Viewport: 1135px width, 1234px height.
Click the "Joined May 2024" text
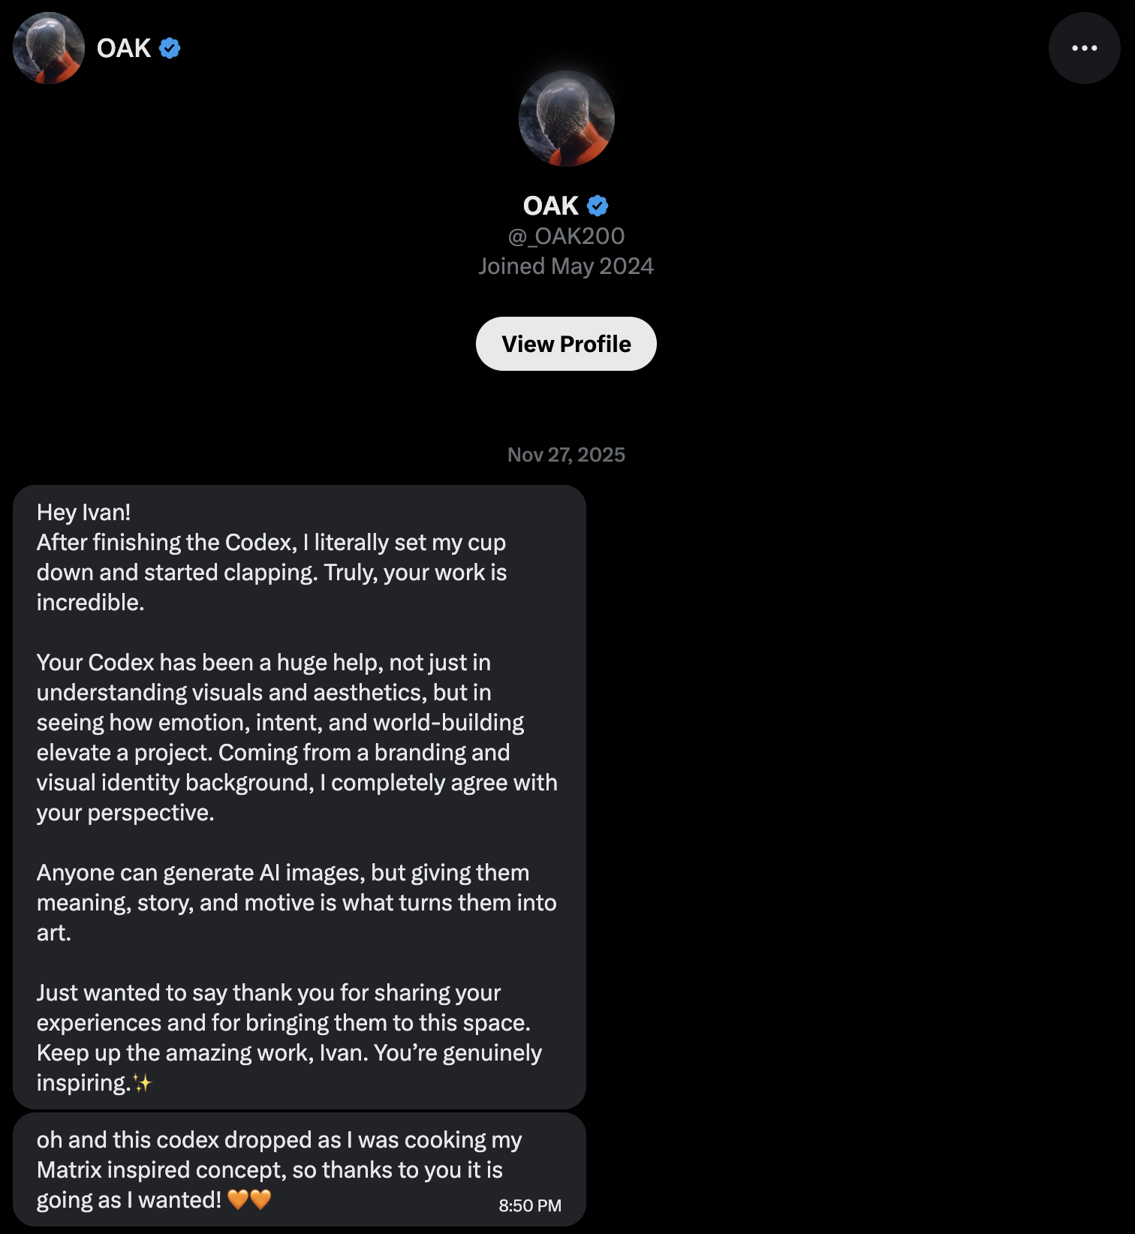(566, 266)
